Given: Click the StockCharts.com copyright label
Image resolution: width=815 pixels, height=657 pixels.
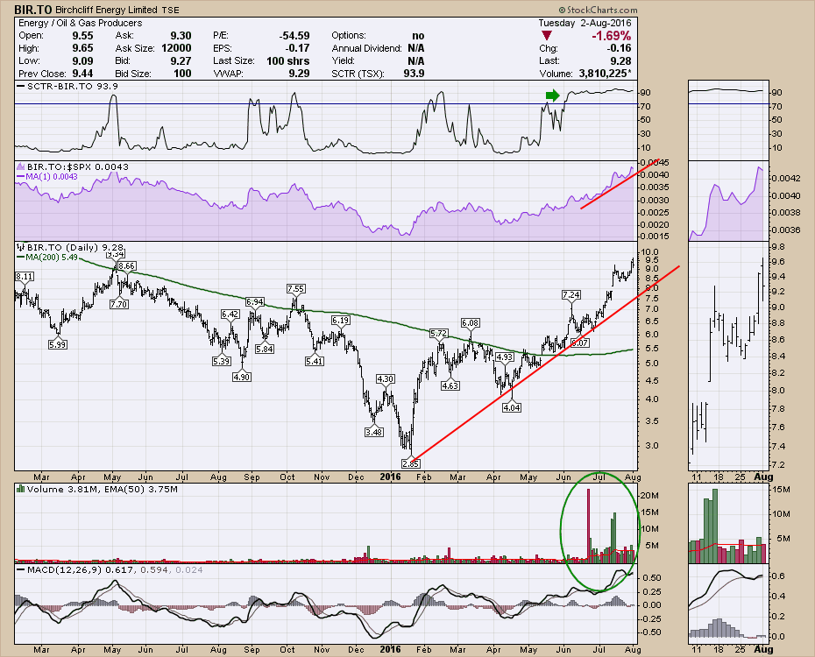Looking at the screenshot, I should [x=598, y=10].
